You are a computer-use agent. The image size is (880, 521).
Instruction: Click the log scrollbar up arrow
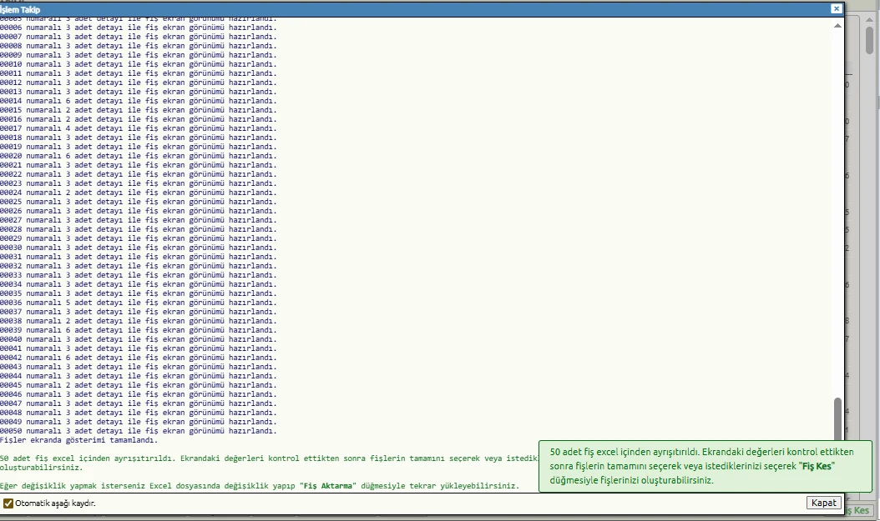coord(837,26)
